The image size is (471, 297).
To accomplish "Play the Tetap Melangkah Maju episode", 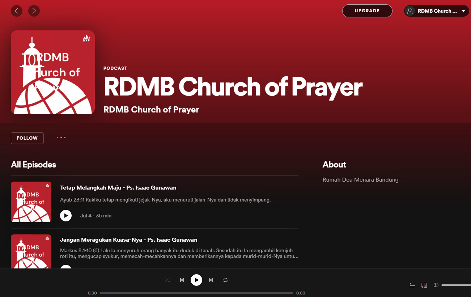I will click(66, 216).
